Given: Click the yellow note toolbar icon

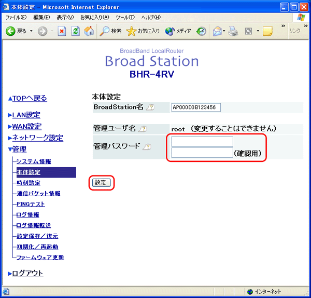Looking at the screenshot, I should [267, 31].
